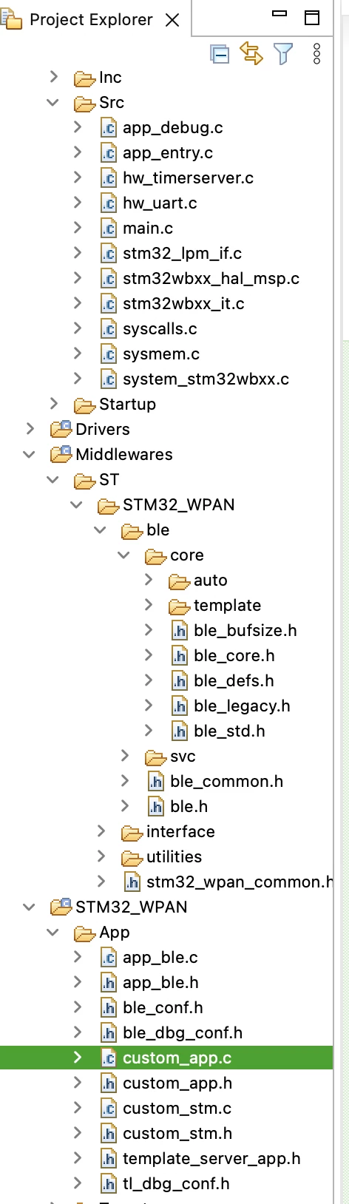Expand the utilities folder
Viewport: 349px width, 1204px height.
(101, 856)
